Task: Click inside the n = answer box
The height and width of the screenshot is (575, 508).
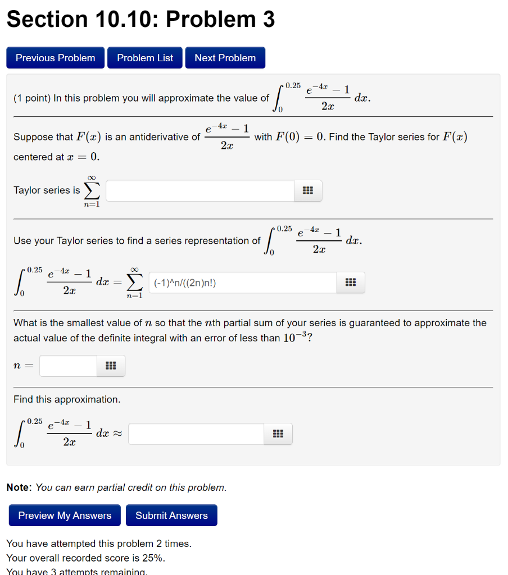Action: (67, 366)
